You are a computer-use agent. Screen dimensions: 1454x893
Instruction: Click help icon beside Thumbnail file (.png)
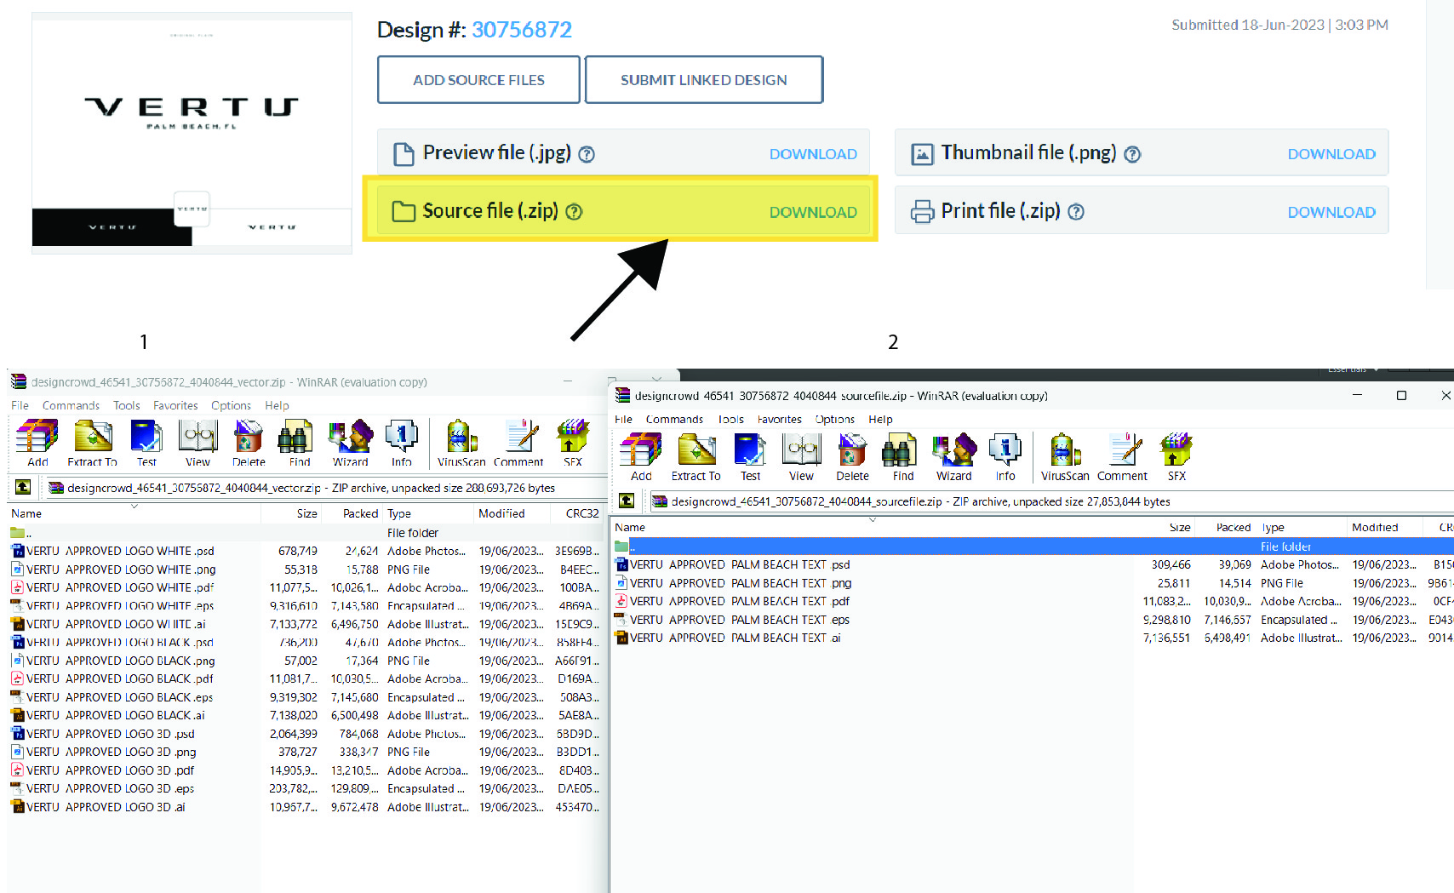(x=1132, y=154)
